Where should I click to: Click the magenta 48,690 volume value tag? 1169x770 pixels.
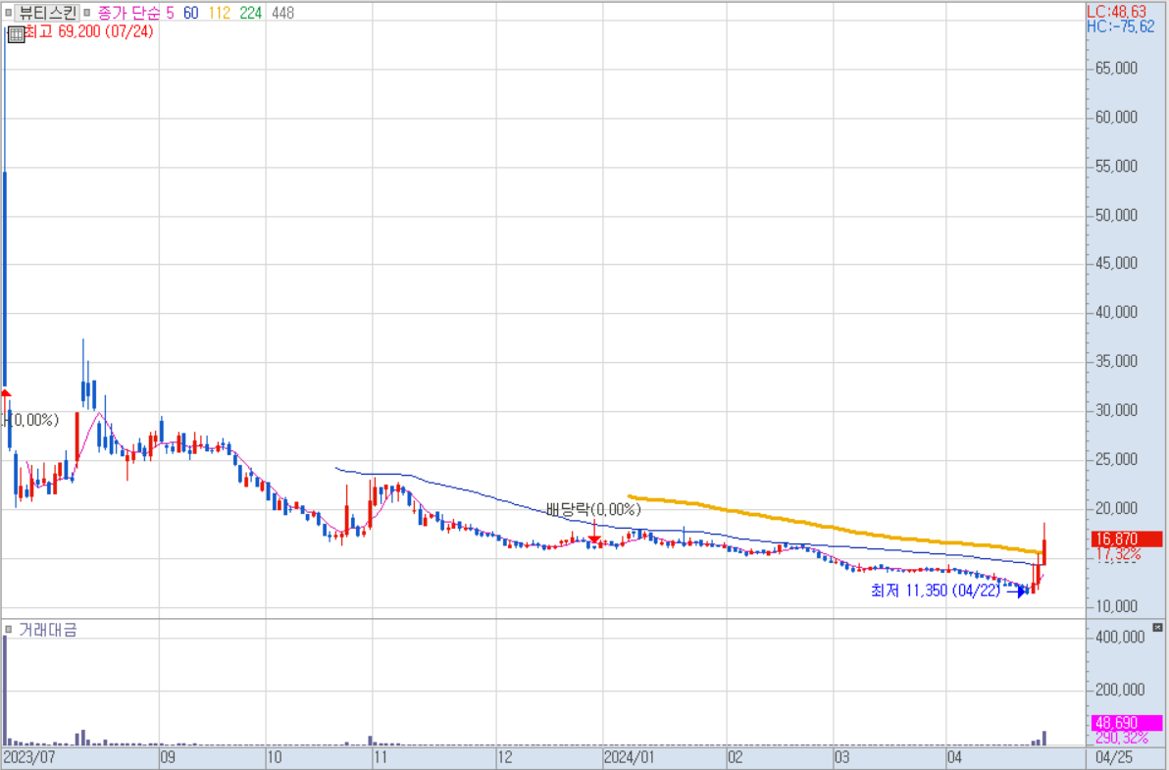click(1126, 723)
